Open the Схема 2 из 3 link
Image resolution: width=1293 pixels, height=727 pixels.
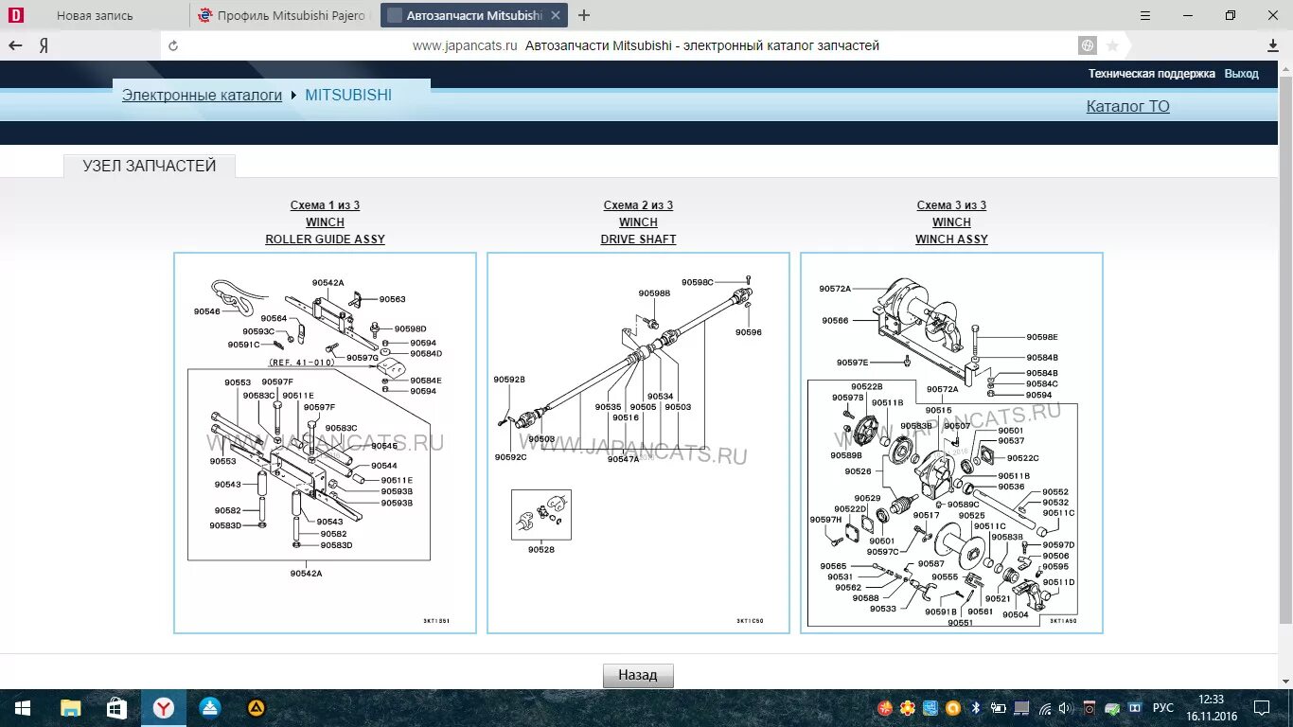coord(638,205)
